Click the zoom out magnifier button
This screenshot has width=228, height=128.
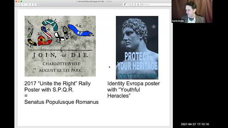coord(23,5)
